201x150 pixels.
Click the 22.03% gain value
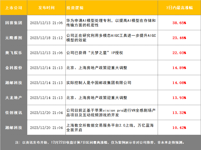(x=179, y=53)
